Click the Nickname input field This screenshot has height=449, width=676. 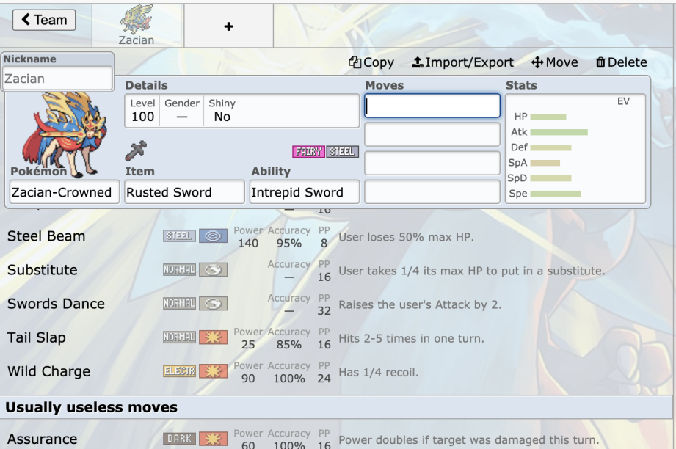pyautogui.click(x=57, y=79)
